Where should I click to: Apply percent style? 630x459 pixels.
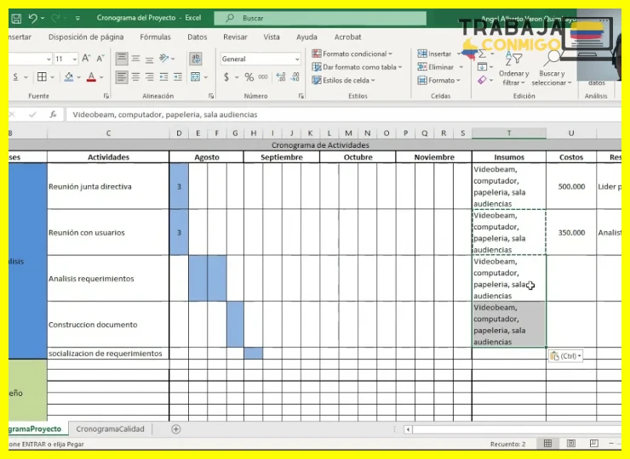(249, 77)
